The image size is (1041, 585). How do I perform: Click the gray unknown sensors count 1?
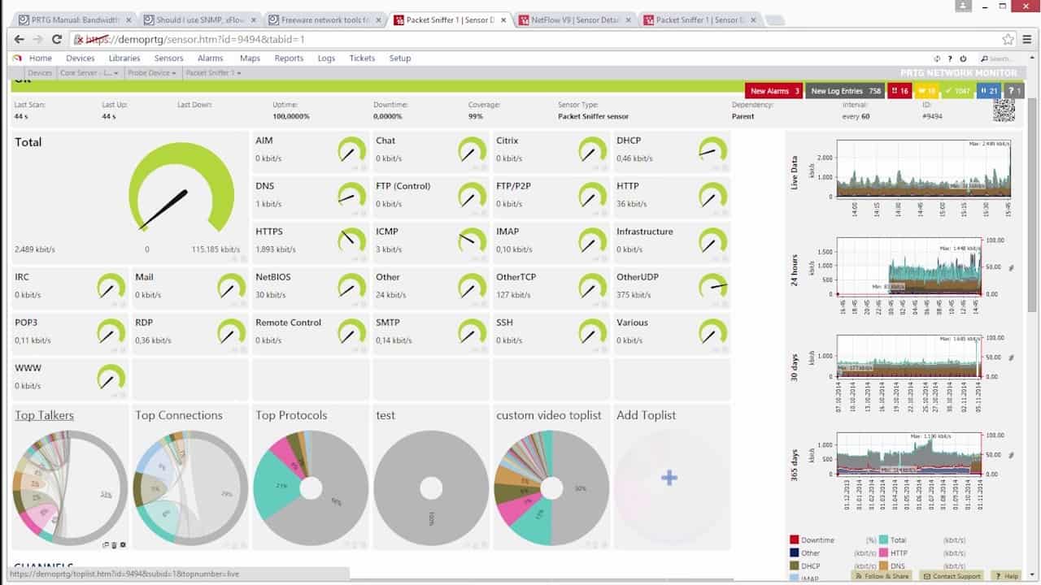click(1014, 91)
